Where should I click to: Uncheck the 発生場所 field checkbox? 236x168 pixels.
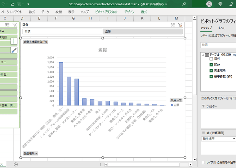(211, 71)
